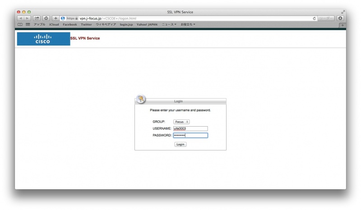Minimize the window with yellow button
Screen dimensions: 361x210
[x=24, y=12]
